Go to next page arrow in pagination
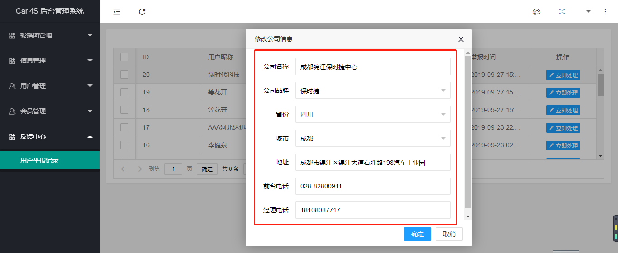618x253 pixels. pyautogui.click(x=140, y=169)
